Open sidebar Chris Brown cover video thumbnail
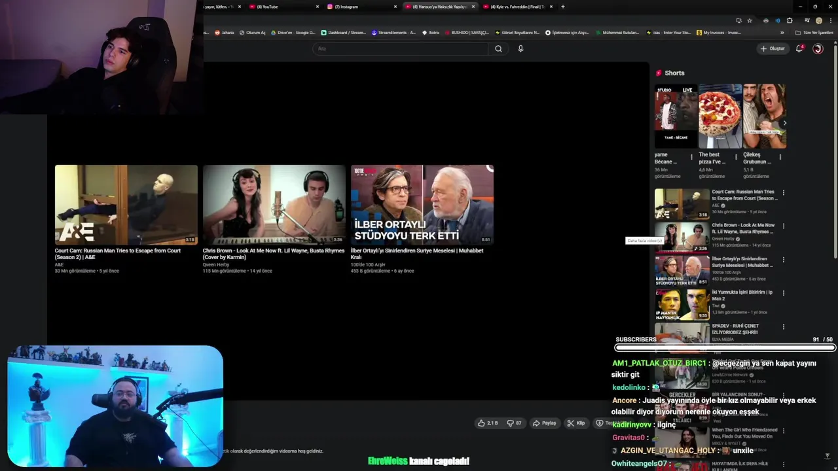 (x=682, y=237)
